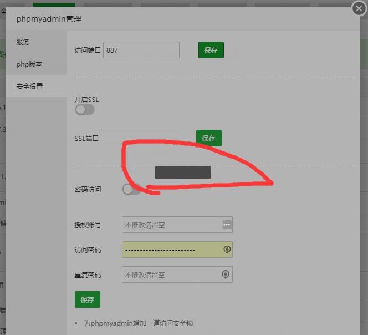Click the 重复密码 input field

[177, 275]
